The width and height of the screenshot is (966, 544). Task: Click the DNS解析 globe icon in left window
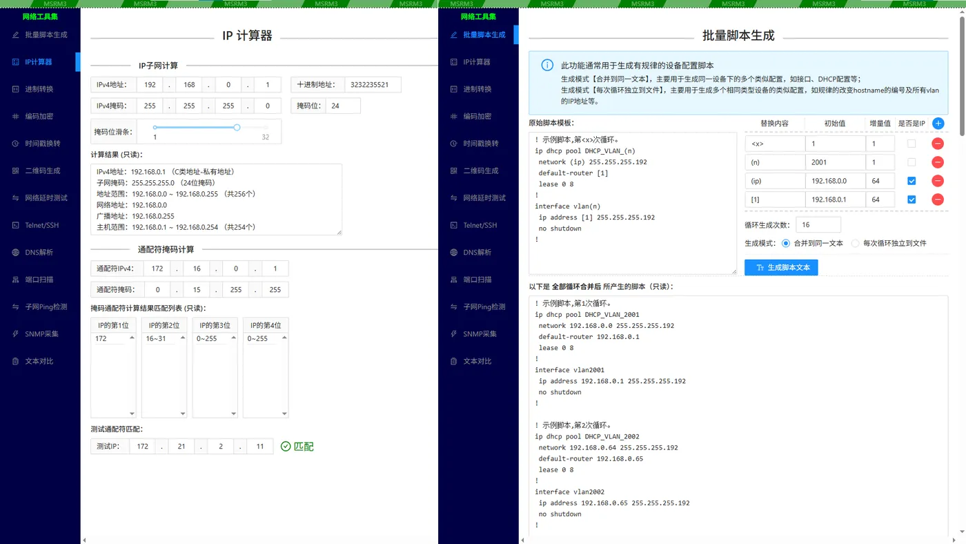[15, 253]
